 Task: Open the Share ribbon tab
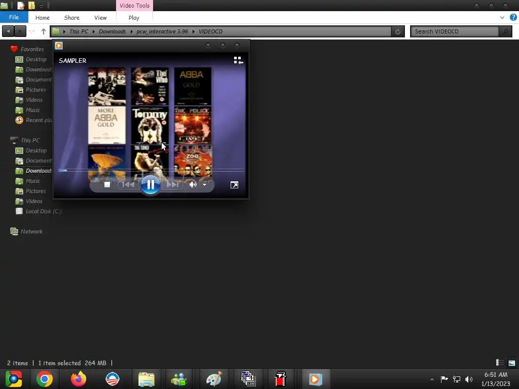pos(72,18)
